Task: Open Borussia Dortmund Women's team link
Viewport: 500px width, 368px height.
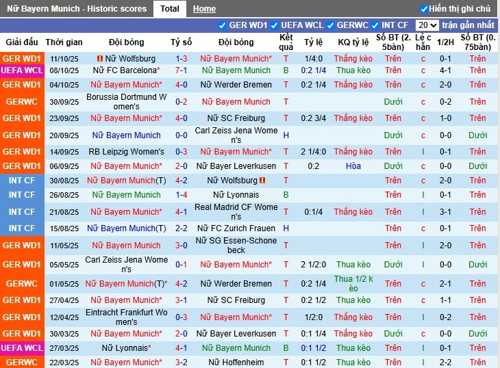Action: 126,101
